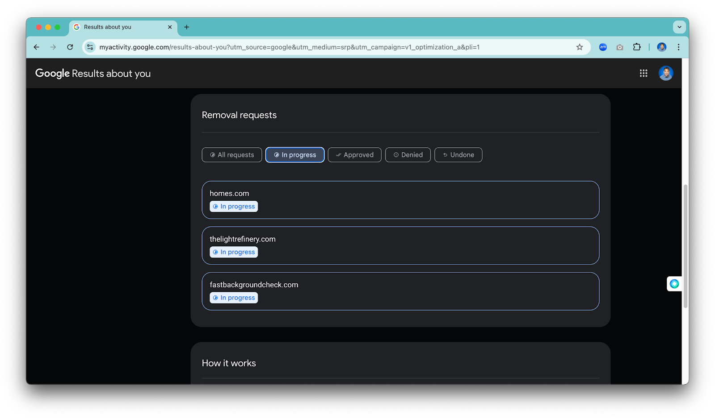Click In progress badge under thelightrefinery.com
The height and width of the screenshot is (419, 715).
pos(234,252)
